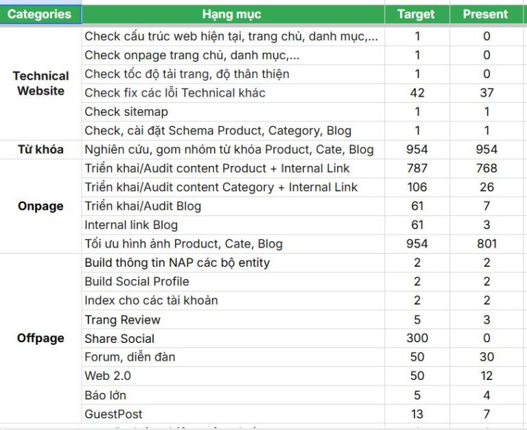
Task: Click the Onpage category cell
Action: pos(40,206)
